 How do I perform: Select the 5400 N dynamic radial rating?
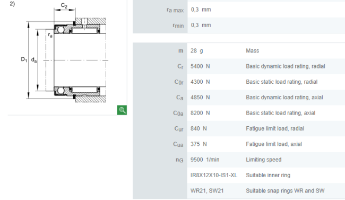pos(200,66)
